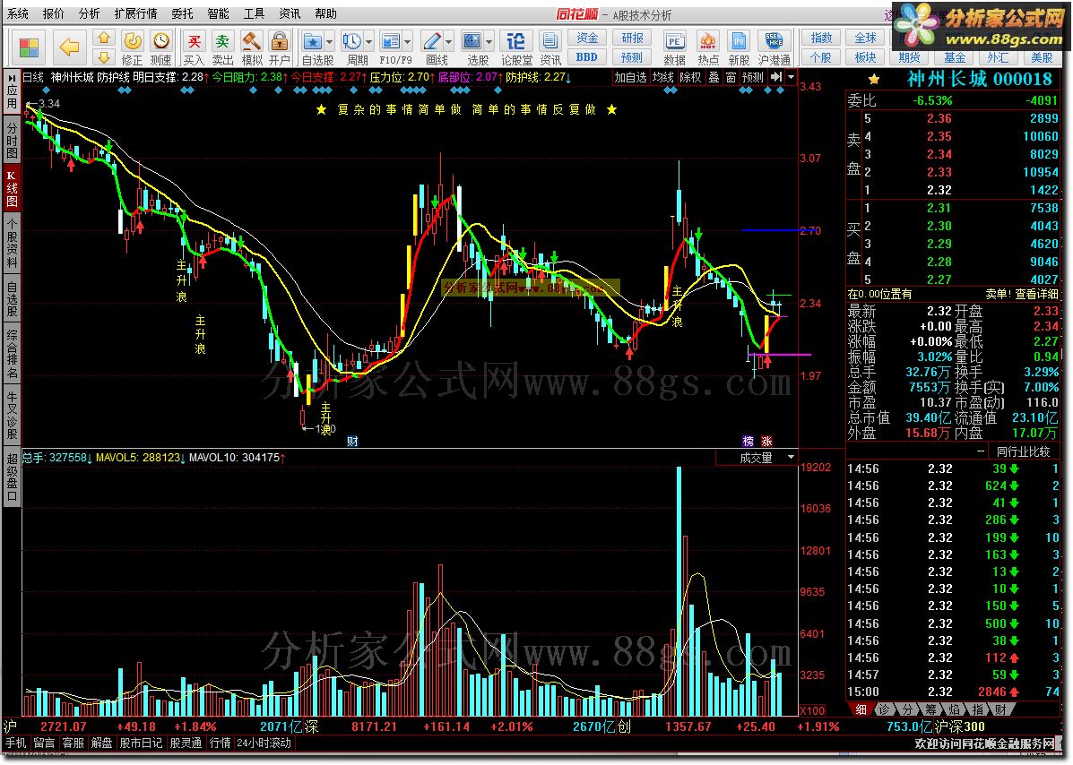This screenshot has width=1073, height=765.
Task: Expand the 选股 dropdown arrow
Action: pyautogui.click(x=489, y=42)
